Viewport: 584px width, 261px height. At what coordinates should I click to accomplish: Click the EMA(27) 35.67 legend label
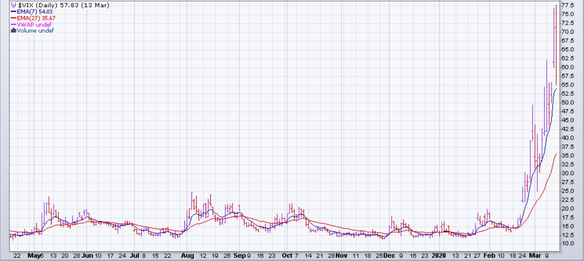36,18
